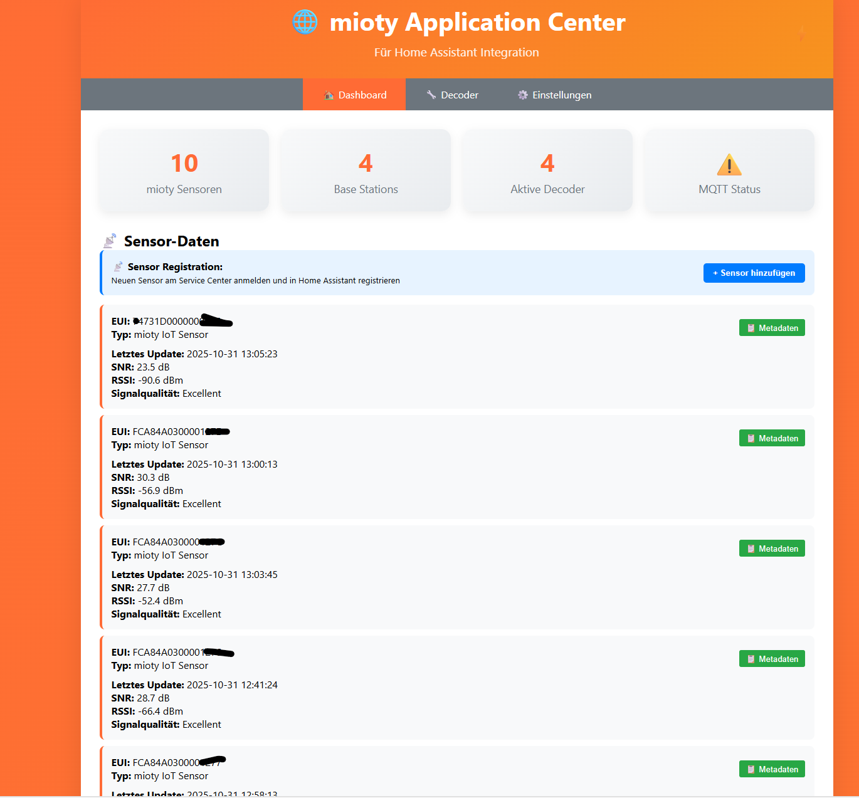Click 'Typ: mioty IoT Sensor' above update 12:41:24

[x=160, y=666]
